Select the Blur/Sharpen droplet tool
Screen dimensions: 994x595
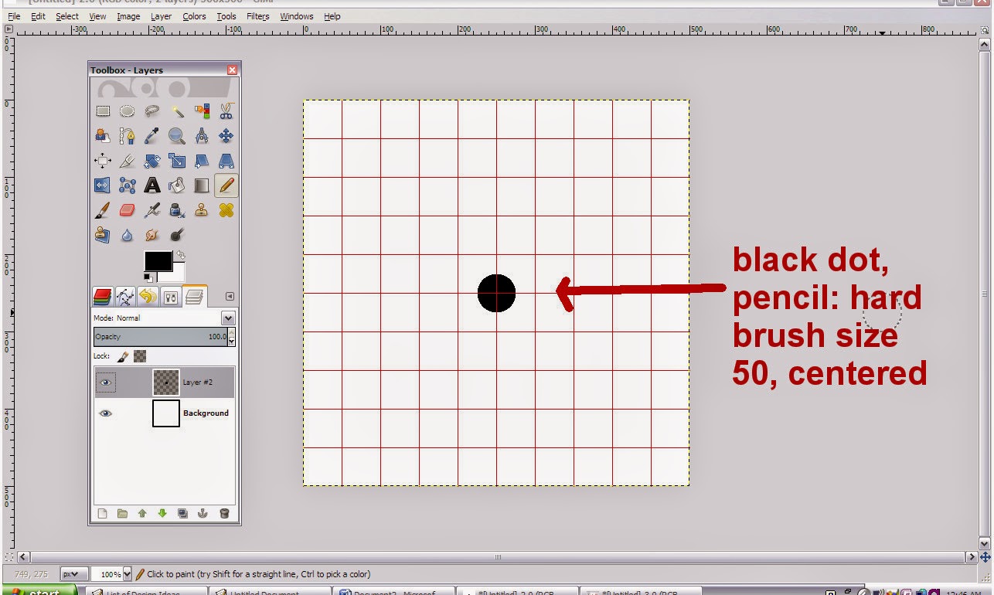(128, 234)
